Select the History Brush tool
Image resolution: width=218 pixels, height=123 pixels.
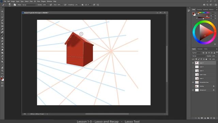click(x=2, y=41)
